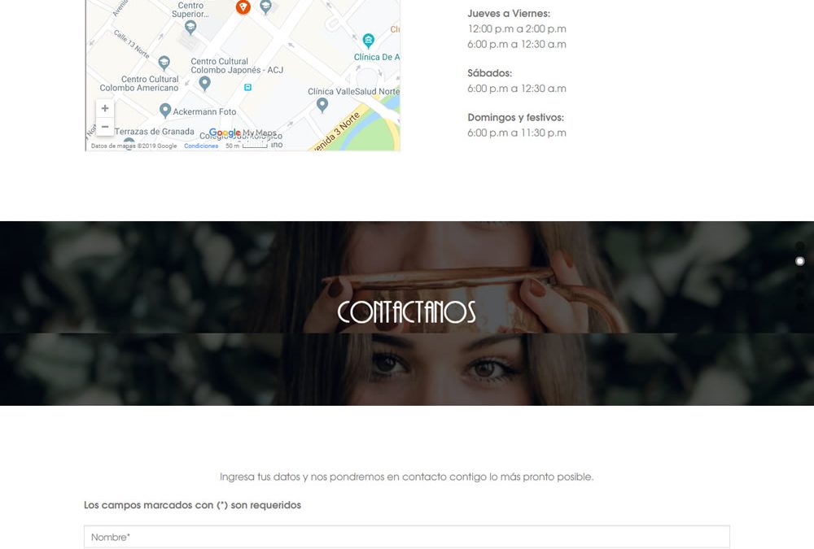Select the Ackermann Foto map pin
This screenshot has width=814, height=549.
165,111
